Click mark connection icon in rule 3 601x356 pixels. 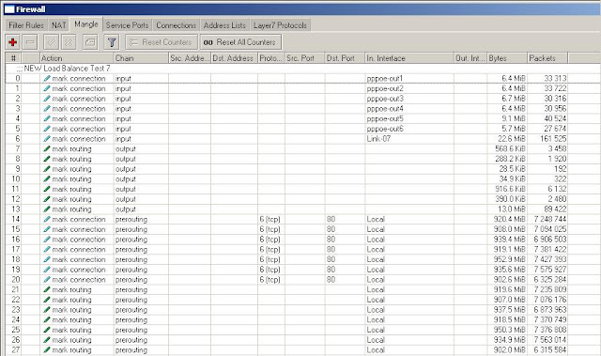(x=47, y=108)
